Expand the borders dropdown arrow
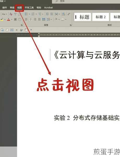The height and width of the screenshot is (157, 120). click(66, 19)
